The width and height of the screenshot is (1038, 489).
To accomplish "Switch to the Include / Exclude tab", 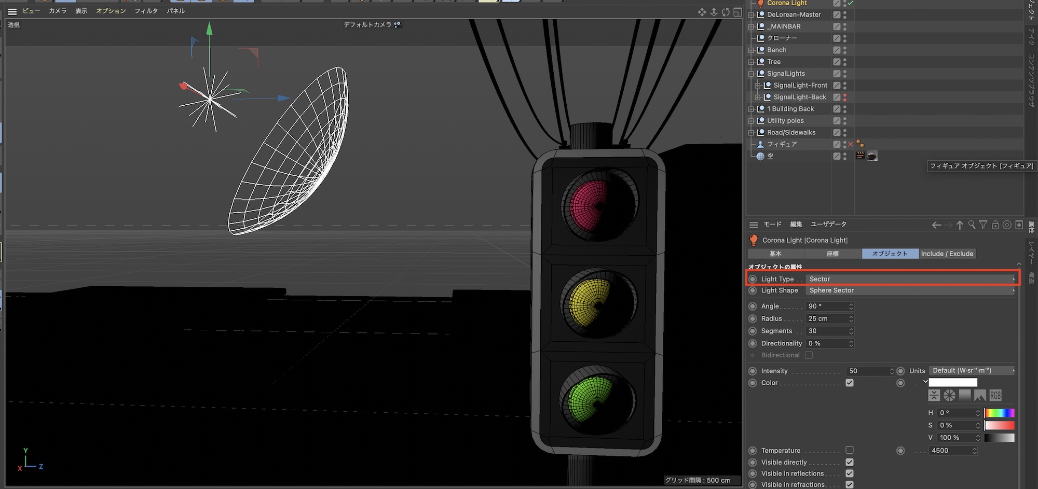I will tap(947, 254).
